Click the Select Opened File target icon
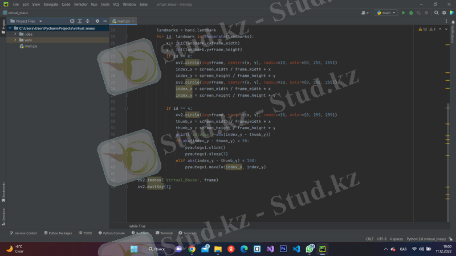The width and height of the screenshot is (456, 256). pos(72,21)
